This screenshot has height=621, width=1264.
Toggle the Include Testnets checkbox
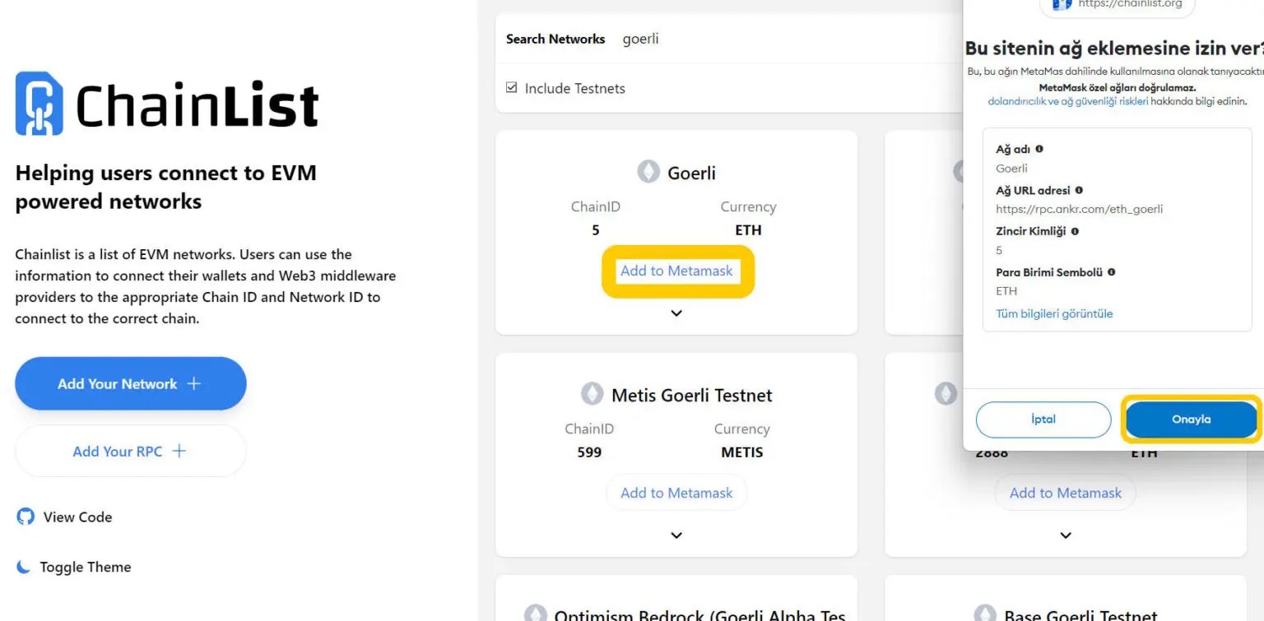click(512, 87)
